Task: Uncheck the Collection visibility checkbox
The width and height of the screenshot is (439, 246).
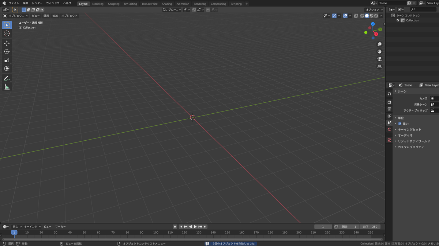Action: coord(398,20)
